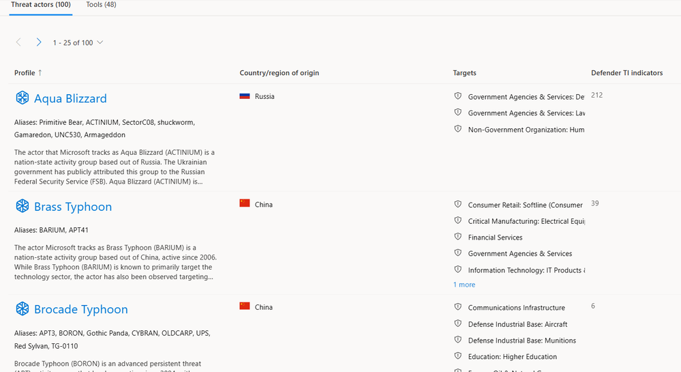Viewport: 681px width, 372px height.
Task: Select 'Defense Industrial Base: Aircraft' target
Action: pos(517,324)
